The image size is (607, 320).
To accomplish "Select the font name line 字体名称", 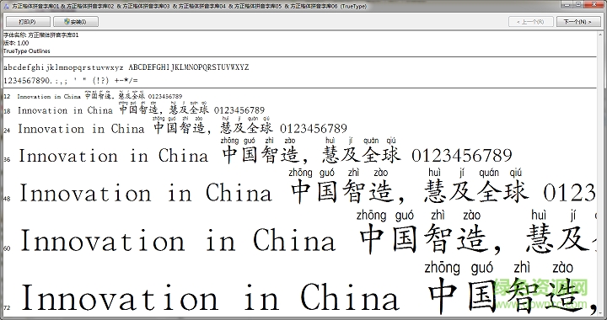I will [41, 35].
